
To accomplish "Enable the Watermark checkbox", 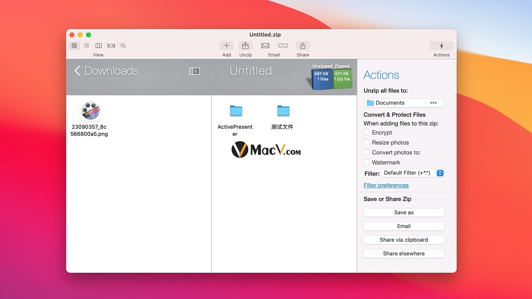I will point(367,162).
